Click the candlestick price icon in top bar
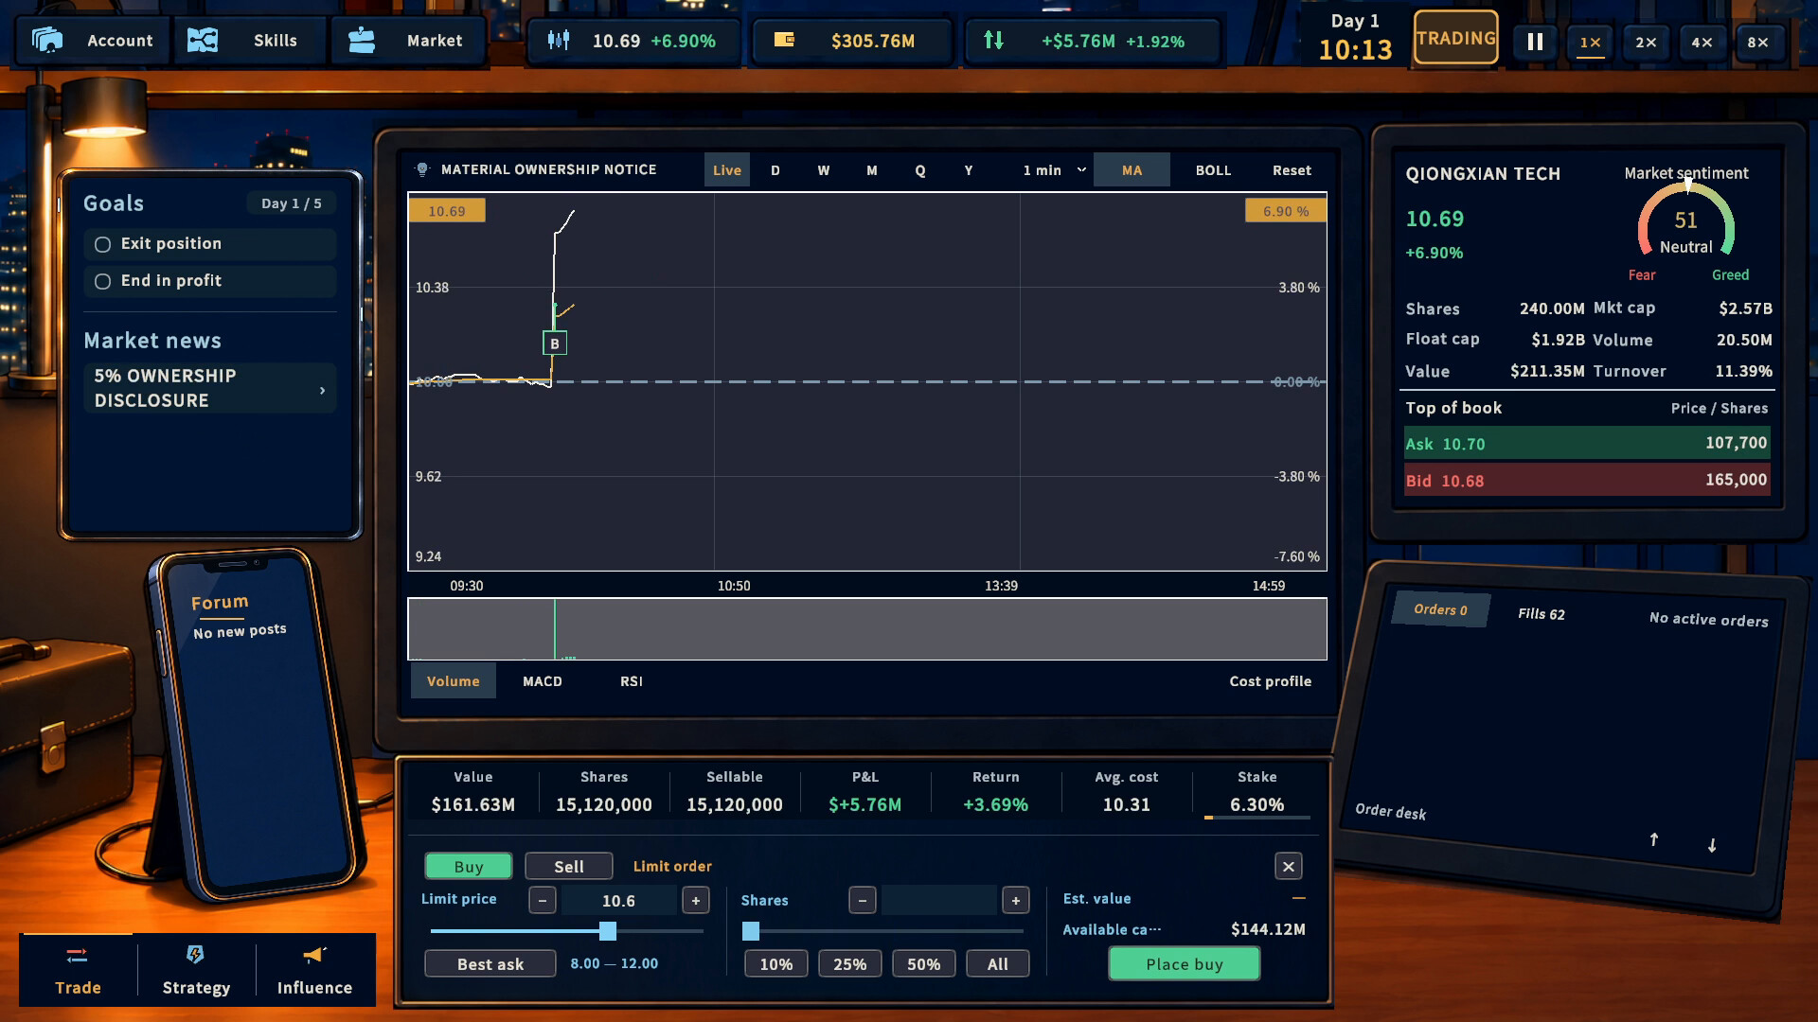 pyautogui.click(x=559, y=40)
